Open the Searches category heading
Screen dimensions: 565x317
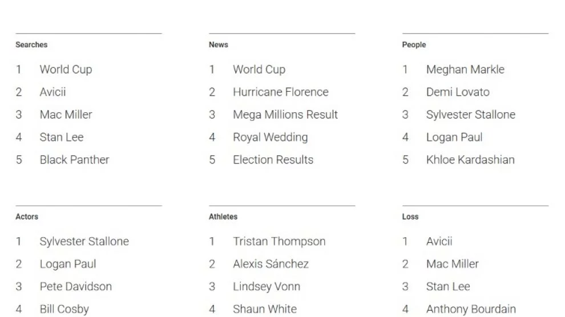tap(31, 44)
